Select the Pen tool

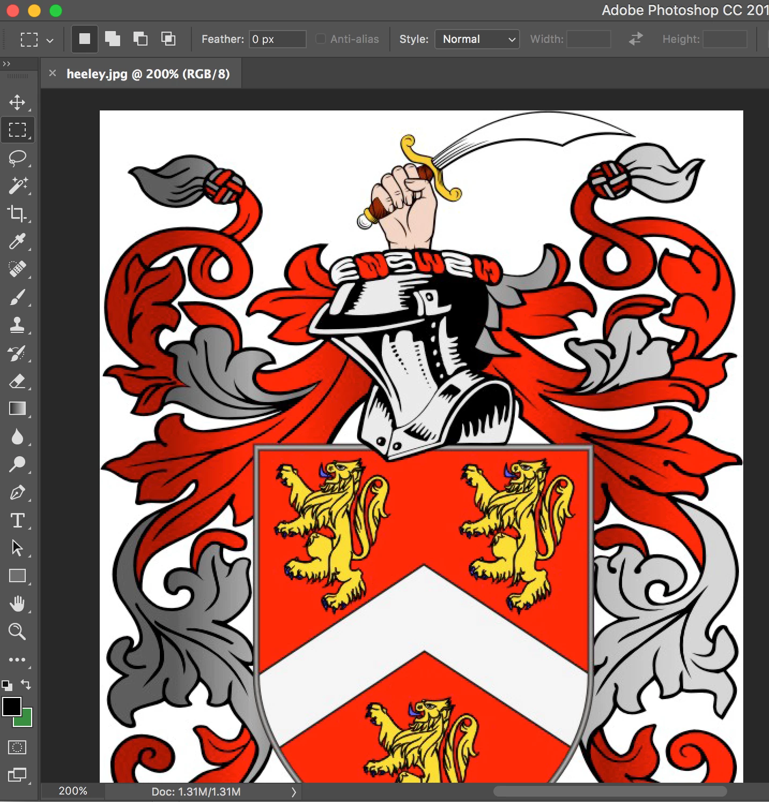click(17, 492)
